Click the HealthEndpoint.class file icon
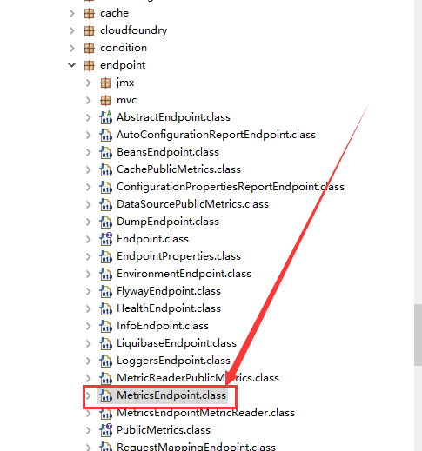Screen dimensions: 422x451 tap(106, 308)
